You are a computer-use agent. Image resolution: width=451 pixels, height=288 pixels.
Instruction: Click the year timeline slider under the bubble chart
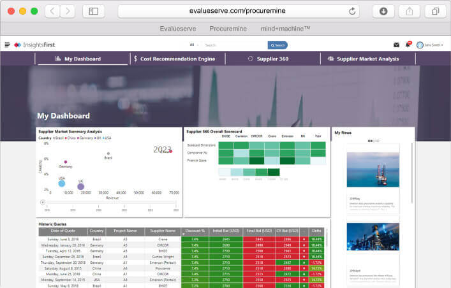click(112, 203)
